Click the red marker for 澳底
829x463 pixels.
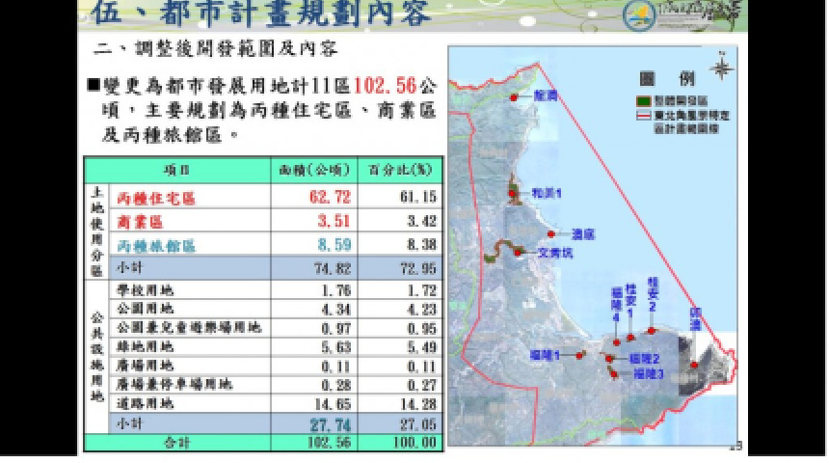(x=551, y=233)
